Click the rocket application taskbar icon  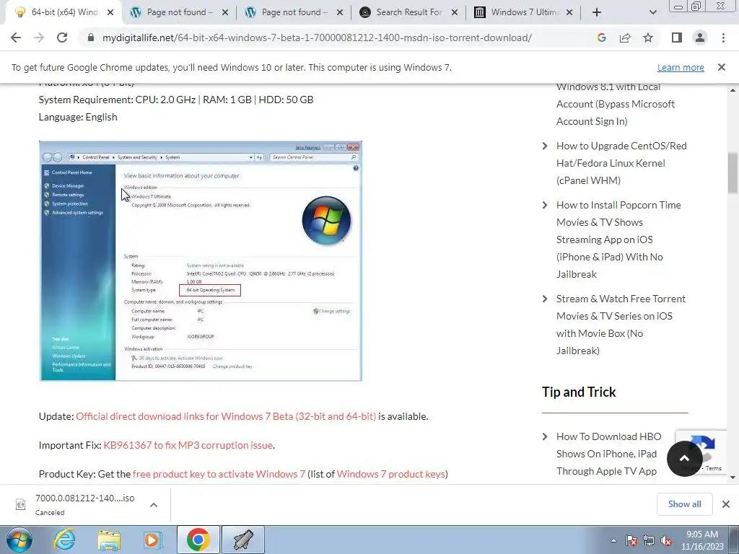[x=243, y=540]
